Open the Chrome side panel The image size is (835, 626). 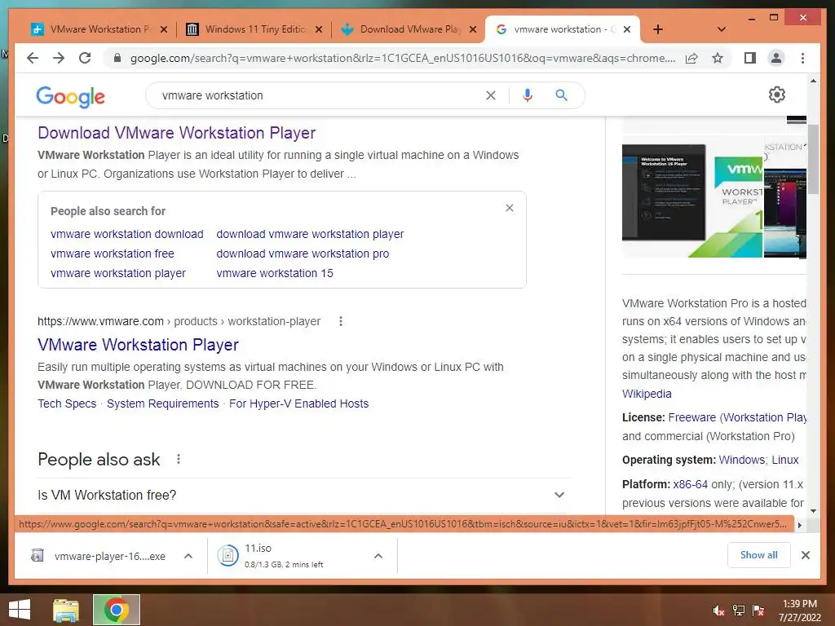click(x=750, y=58)
